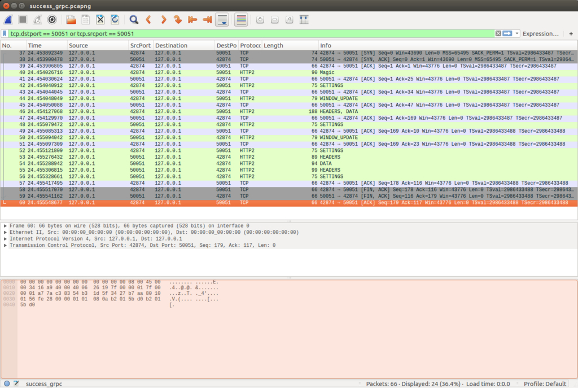Open a capture file via folder icon
578x388 pixels.
(71, 20)
